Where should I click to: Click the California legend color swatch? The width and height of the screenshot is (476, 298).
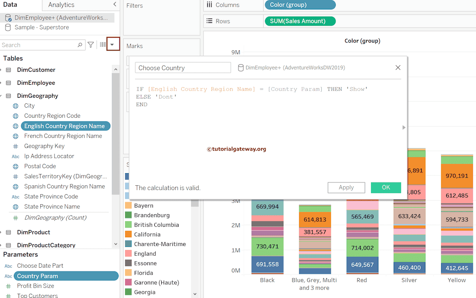128,235
